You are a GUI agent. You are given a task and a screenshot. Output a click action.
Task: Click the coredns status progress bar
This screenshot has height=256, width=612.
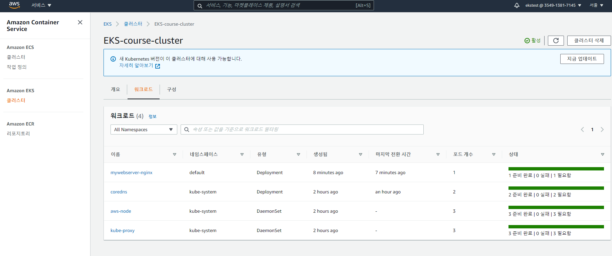point(556,188)
